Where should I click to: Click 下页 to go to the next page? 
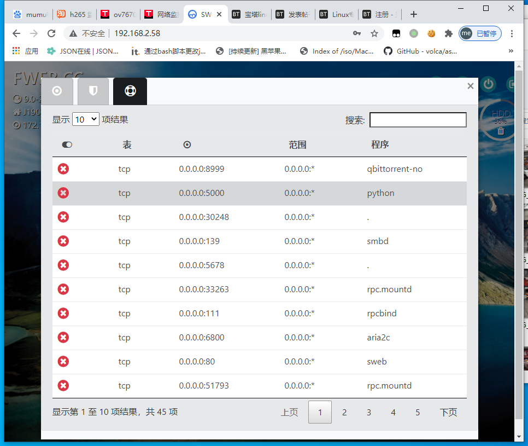pos(448,413)
